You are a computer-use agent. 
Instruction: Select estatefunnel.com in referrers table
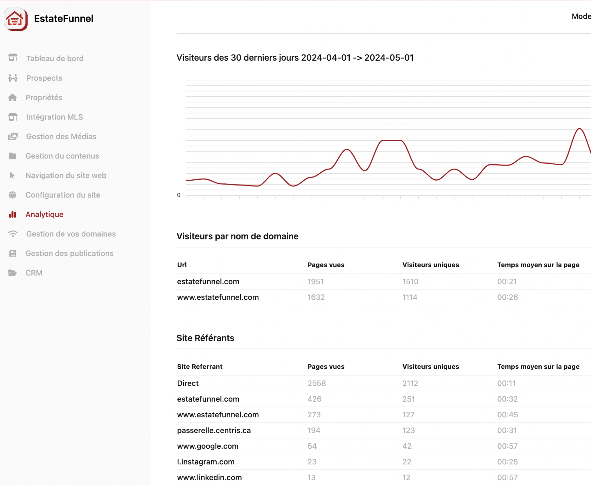208,399
